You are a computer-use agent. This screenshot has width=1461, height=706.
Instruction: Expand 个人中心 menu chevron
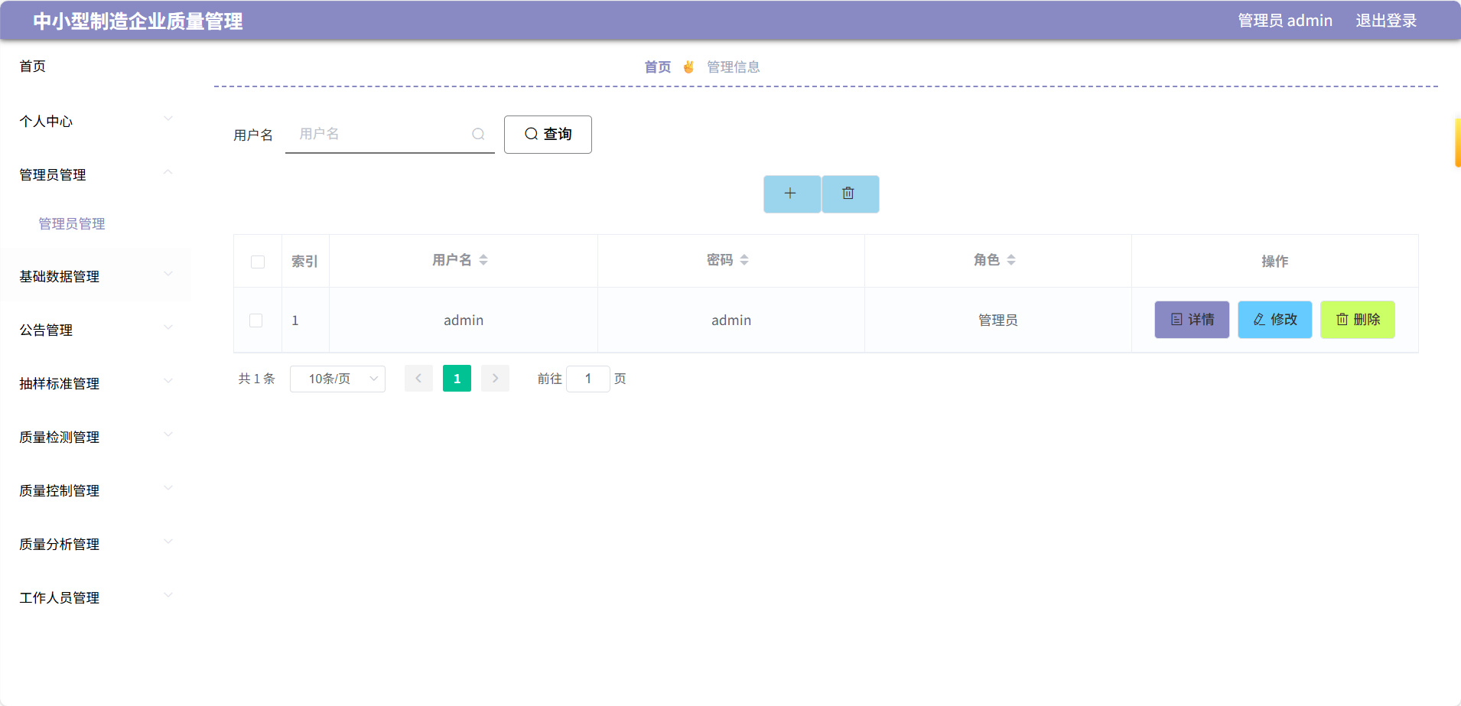[x=168, y=119]
